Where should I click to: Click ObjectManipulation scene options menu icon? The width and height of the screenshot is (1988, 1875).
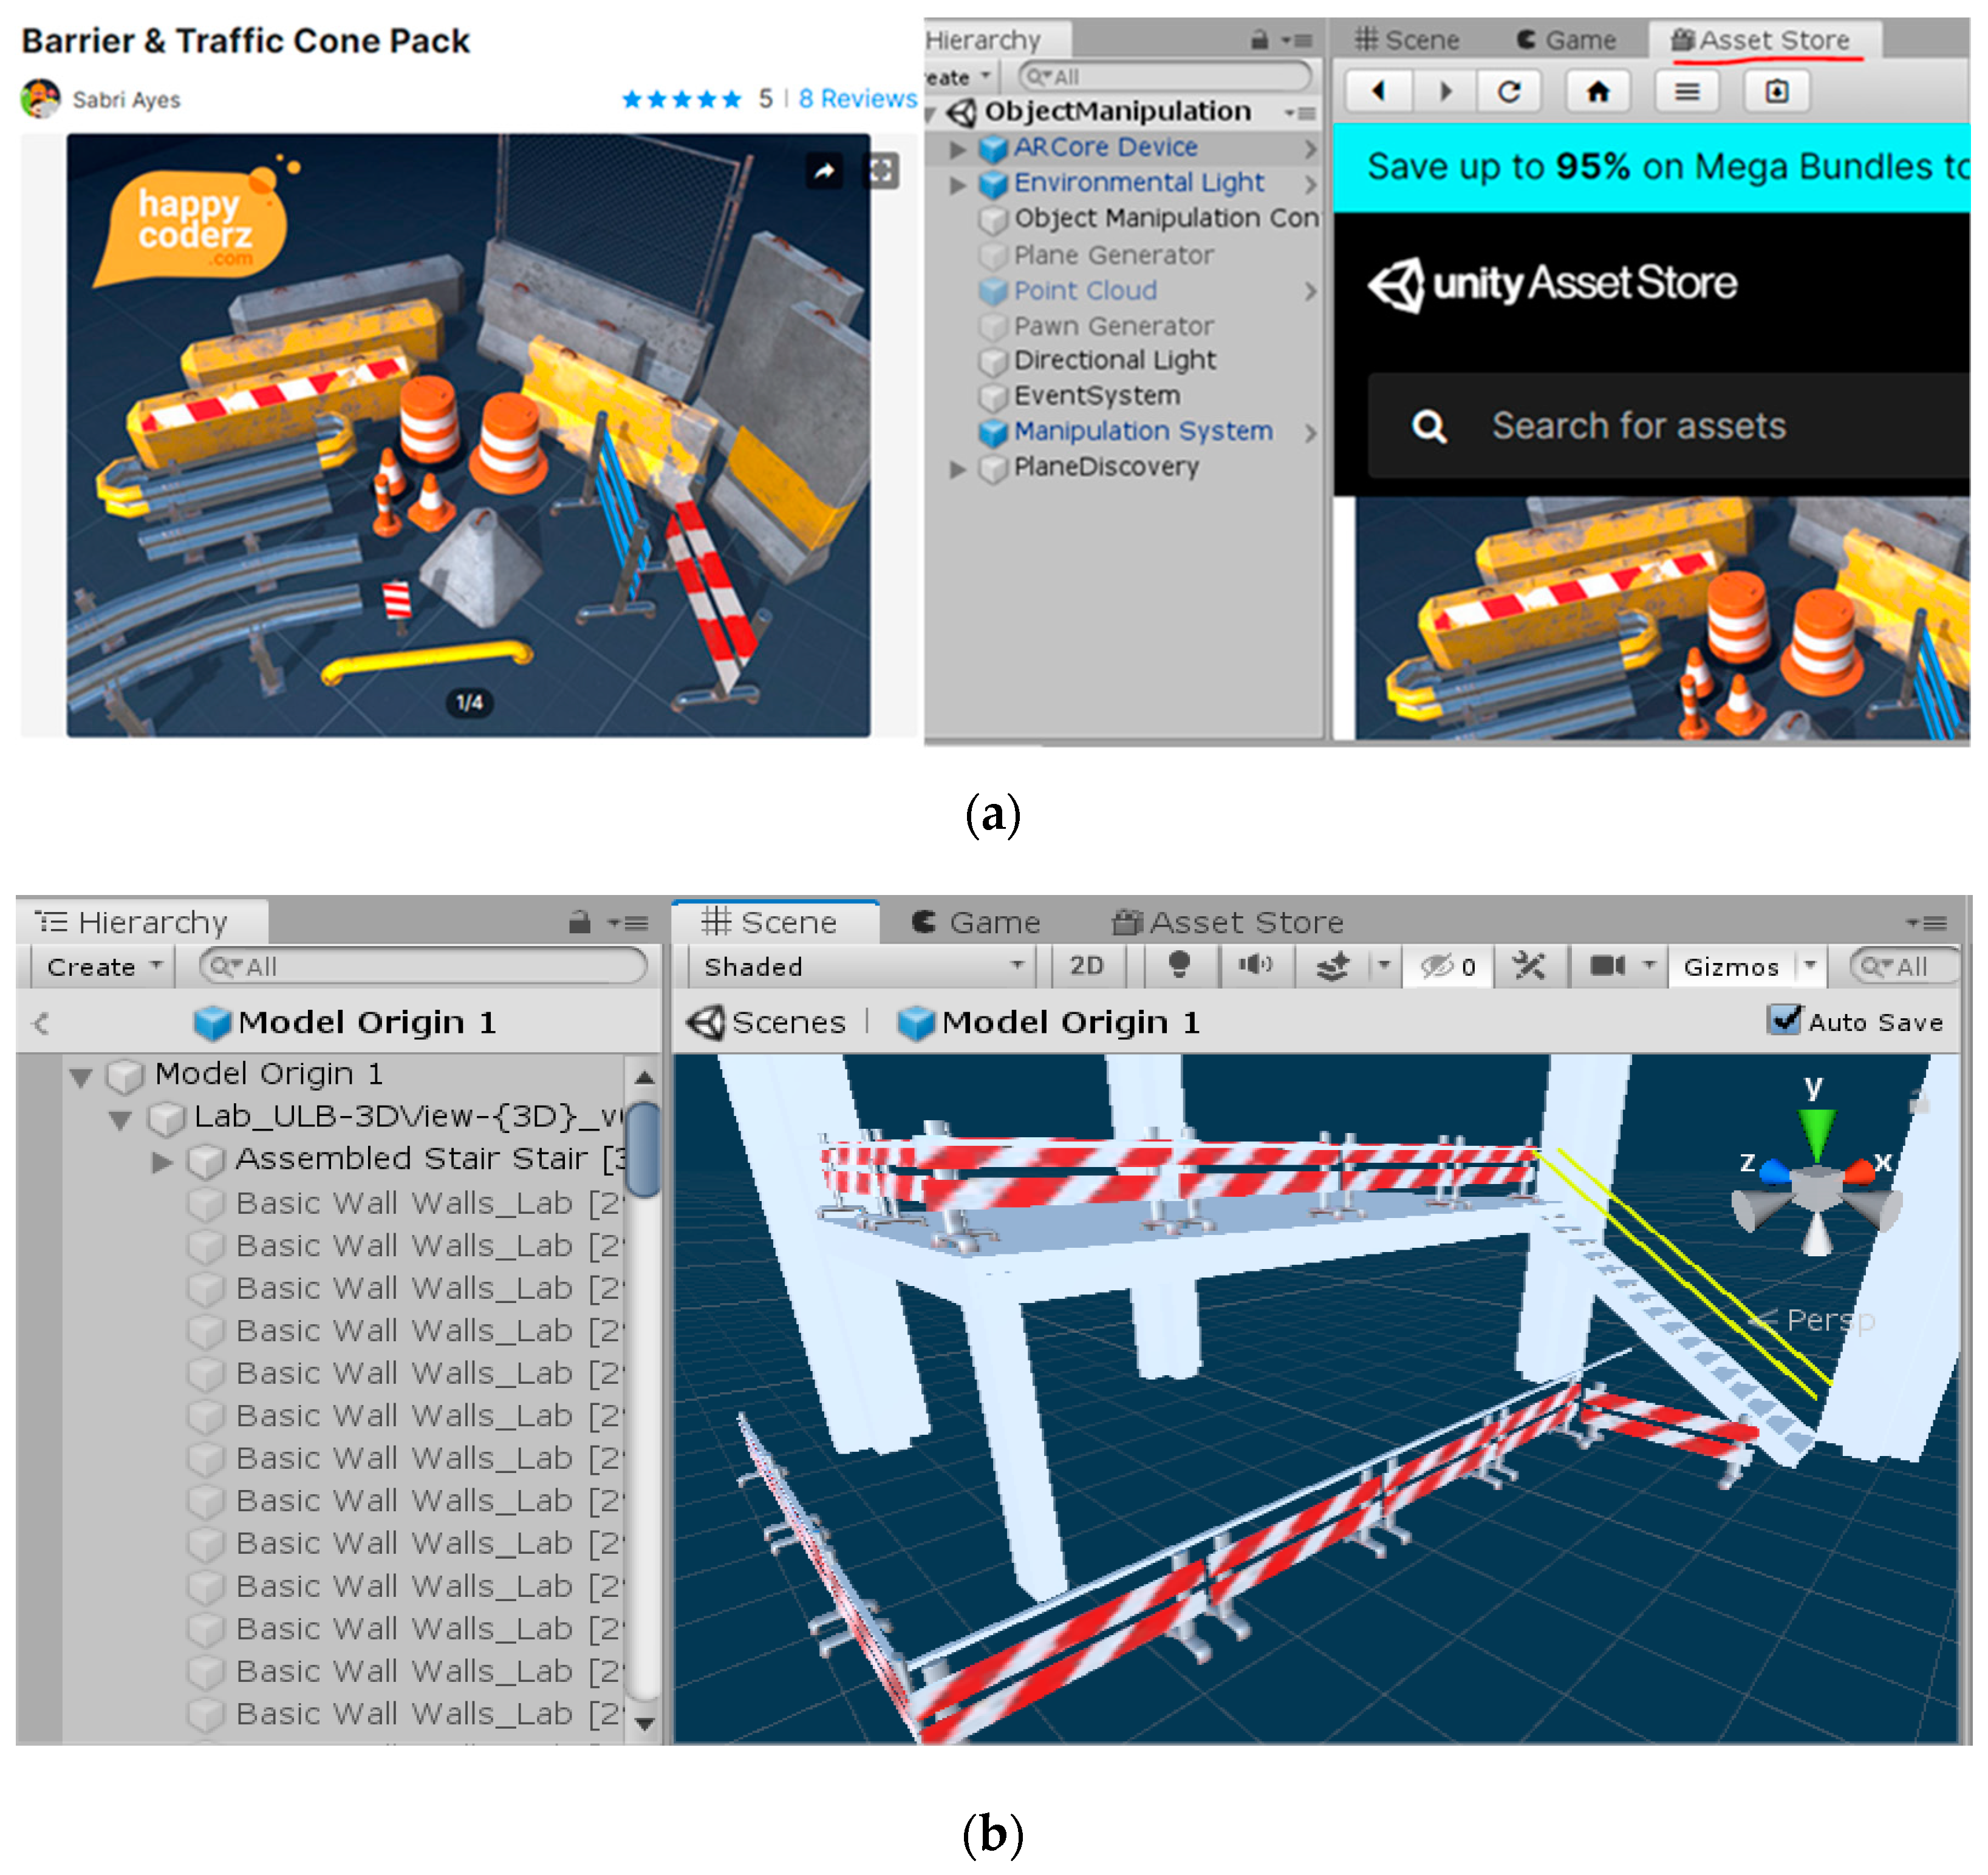1300,113
